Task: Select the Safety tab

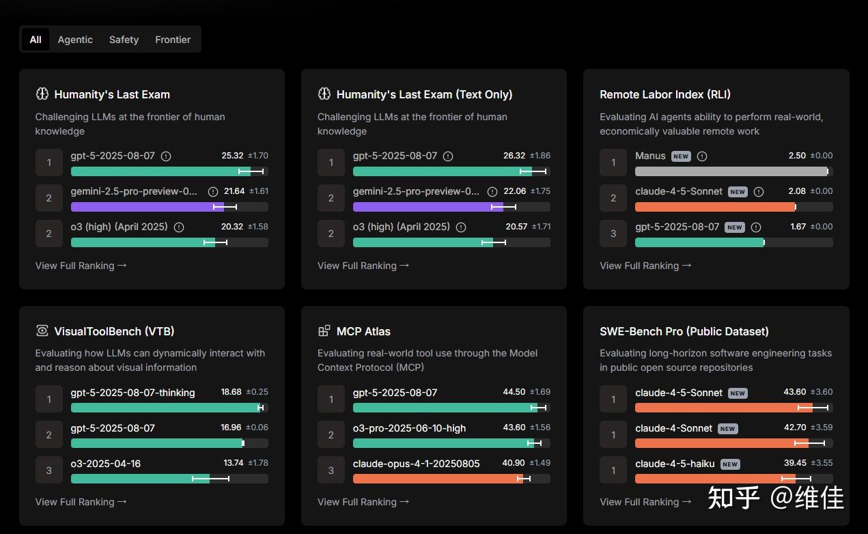Action: click(124, 40)
